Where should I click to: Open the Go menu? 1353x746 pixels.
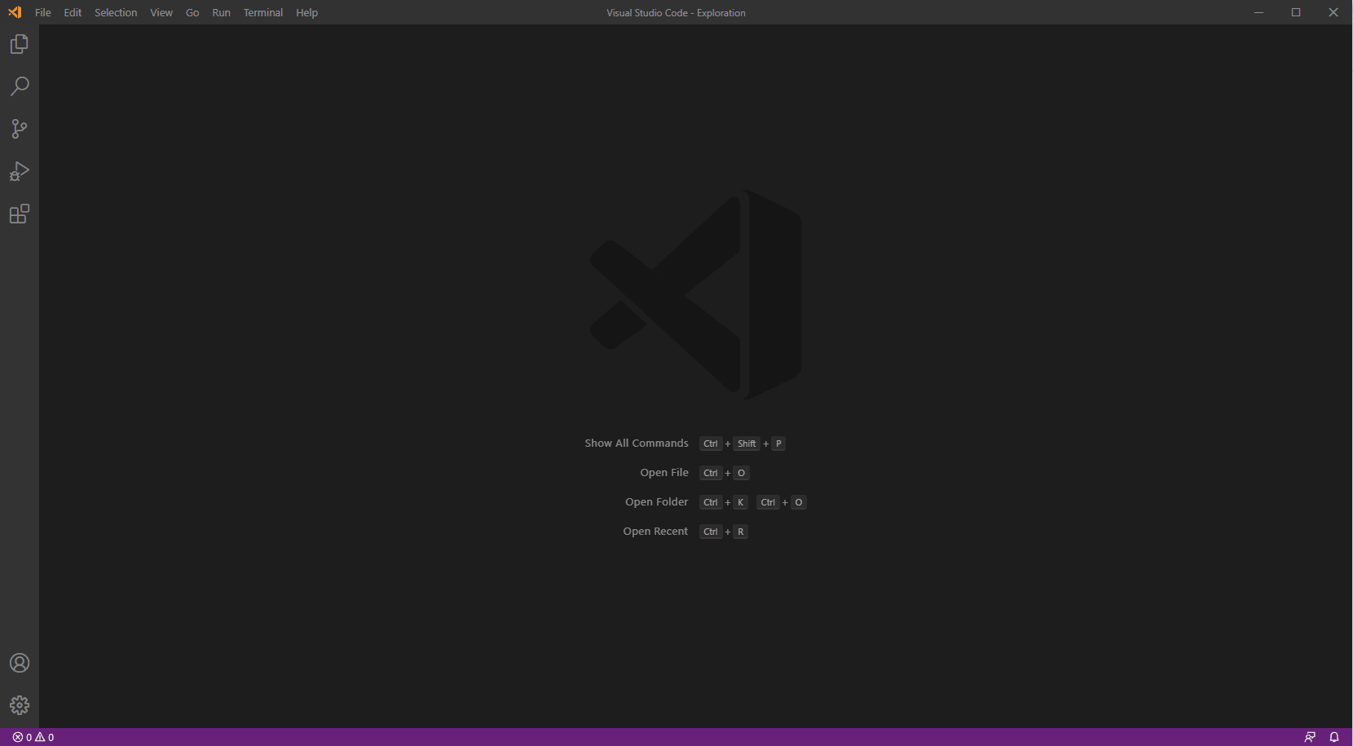coord(192,12)
